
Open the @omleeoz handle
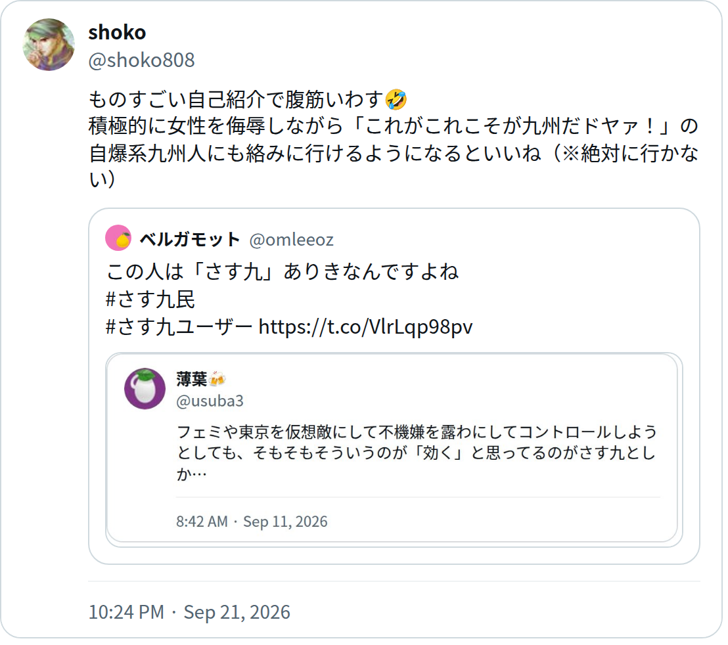[292, 240]
